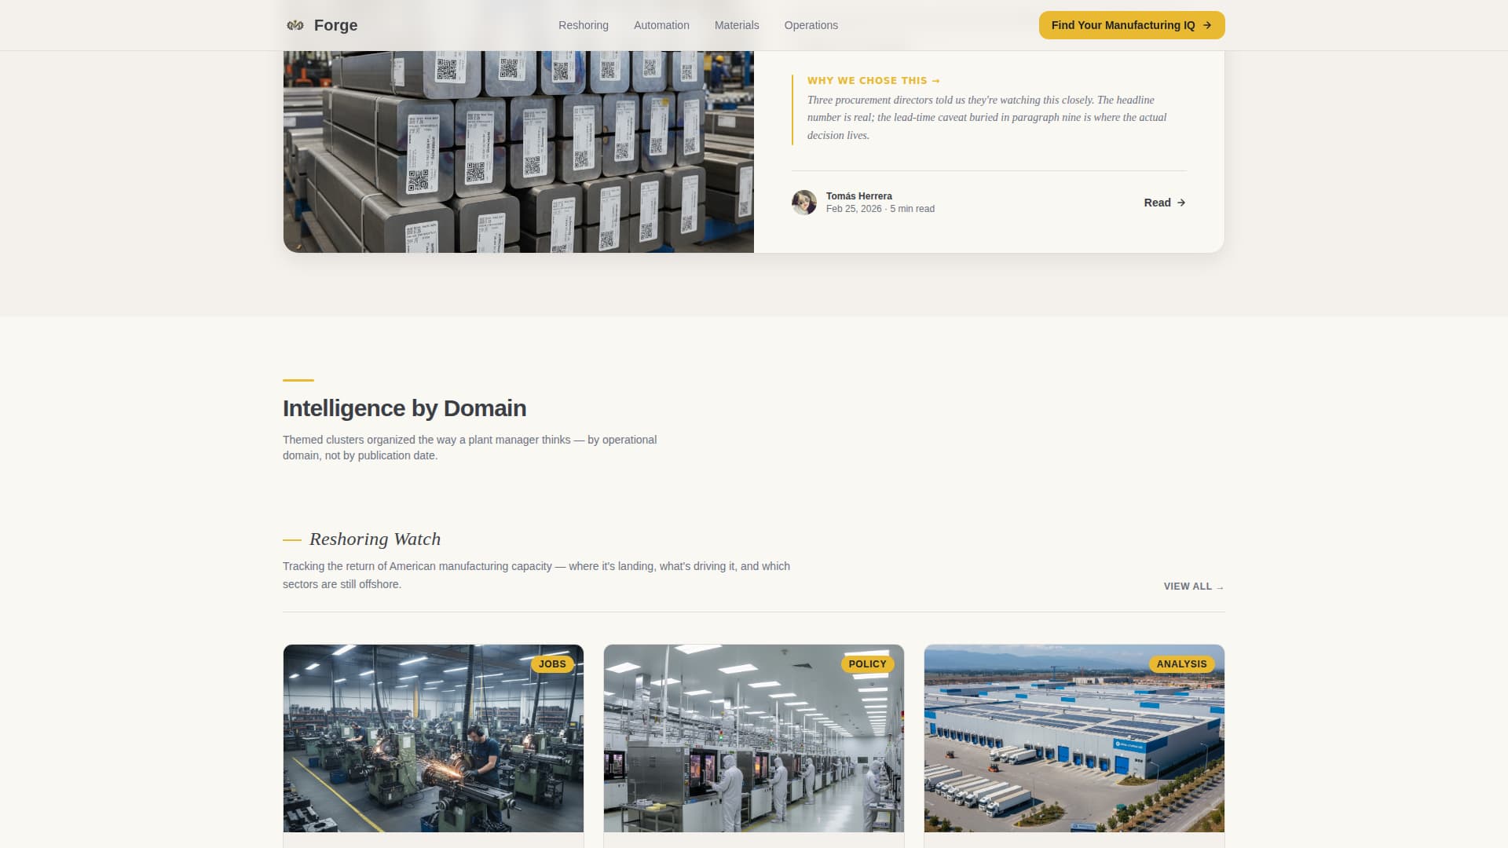
Task: Click the arrow icon beside Read
Action: click(1181, 203)
